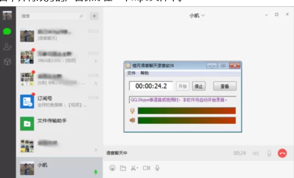Open the 文件传输助手 conversation

[60, 124]
